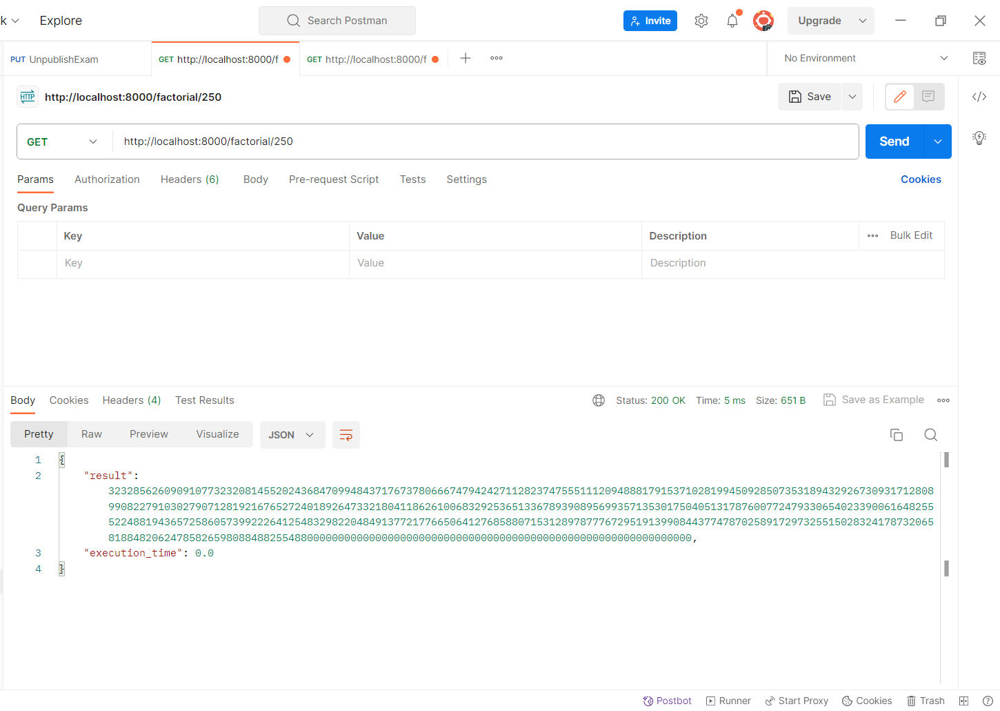This screenshot has width=1000, height=711.
Task: Open the No Environment dropdown
Action: pos(866,58)
